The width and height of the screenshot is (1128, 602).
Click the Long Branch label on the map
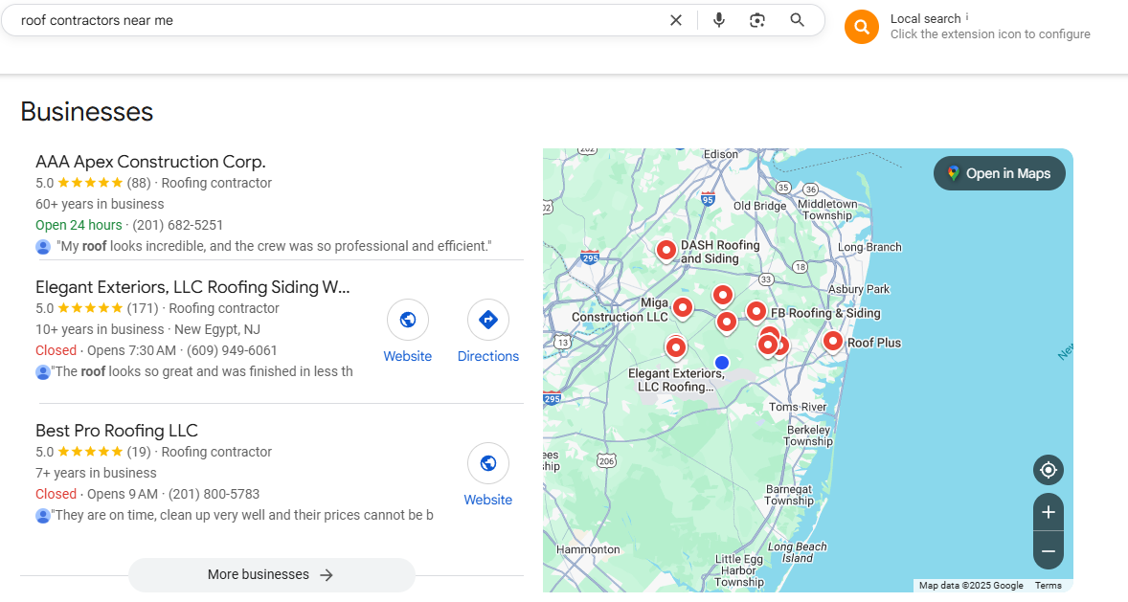[x=869, y=247]
